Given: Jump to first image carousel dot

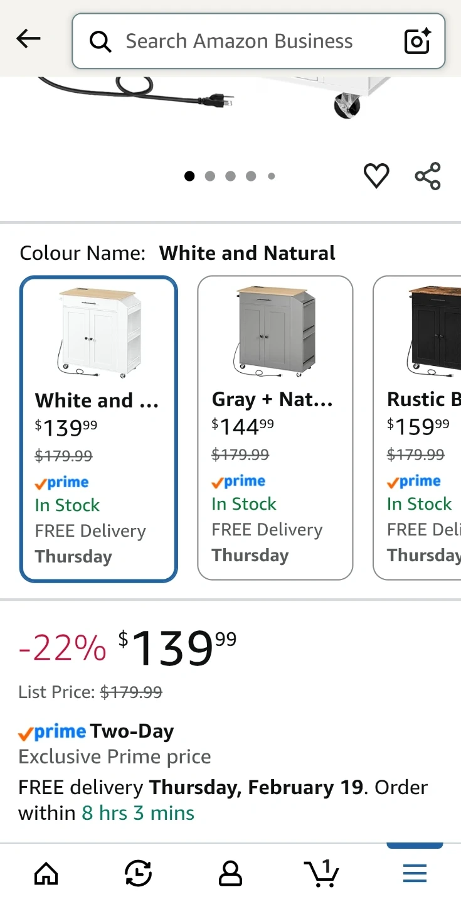Looking at the screenshot, I should (189, 176).
